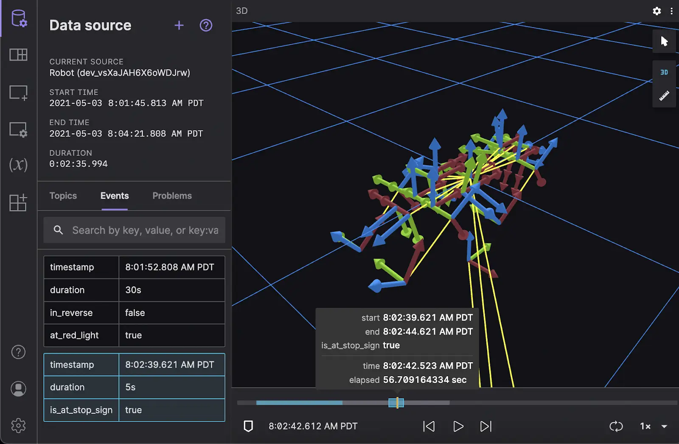679x444 pixels.
Task: Select the ruler measure tool
Action: click(x=664, y=96)
